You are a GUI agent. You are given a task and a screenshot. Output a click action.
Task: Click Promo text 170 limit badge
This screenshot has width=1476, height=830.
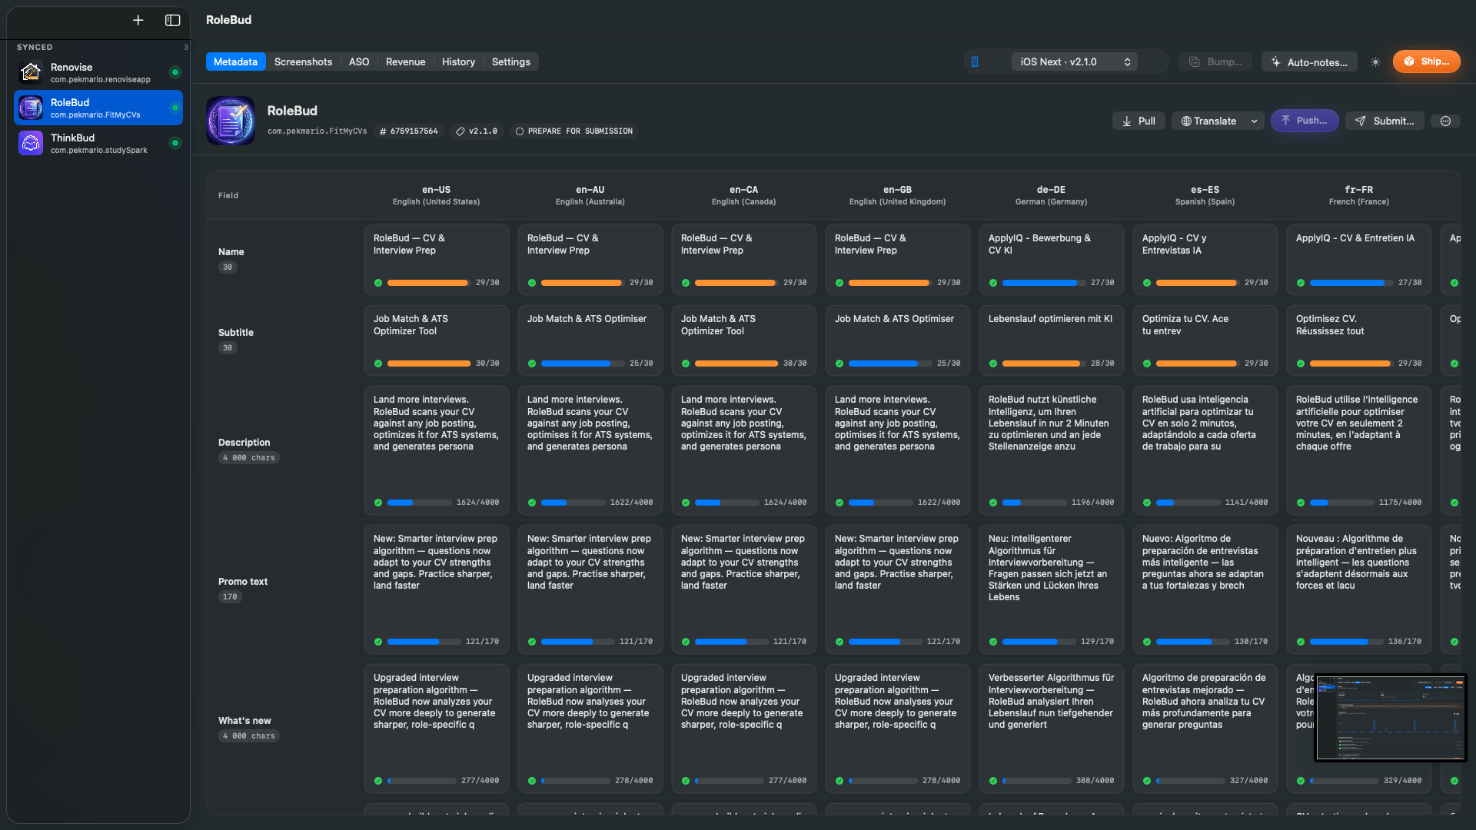point(230,597)
